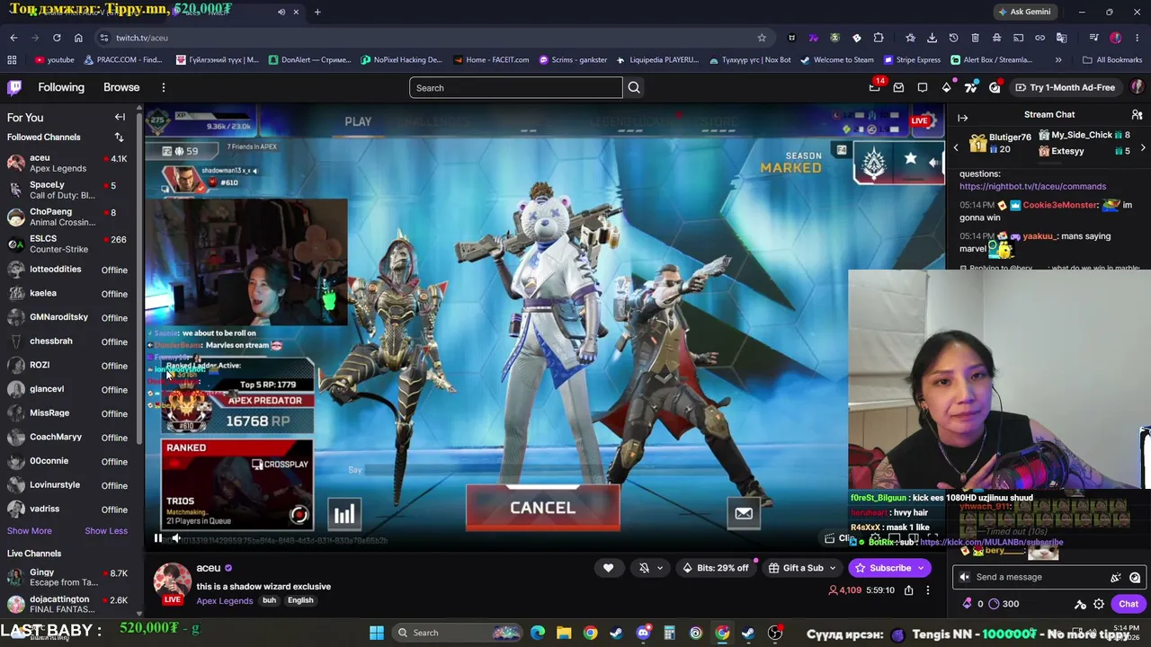Follow aceu with the heart button
Image resolution: width=1151 pixels, height=647 pixels.
coord(608,568)
